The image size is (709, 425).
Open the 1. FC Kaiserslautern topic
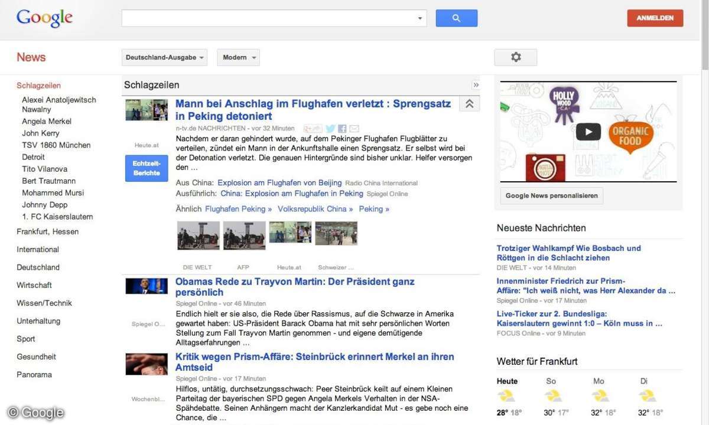pos(57,217)
